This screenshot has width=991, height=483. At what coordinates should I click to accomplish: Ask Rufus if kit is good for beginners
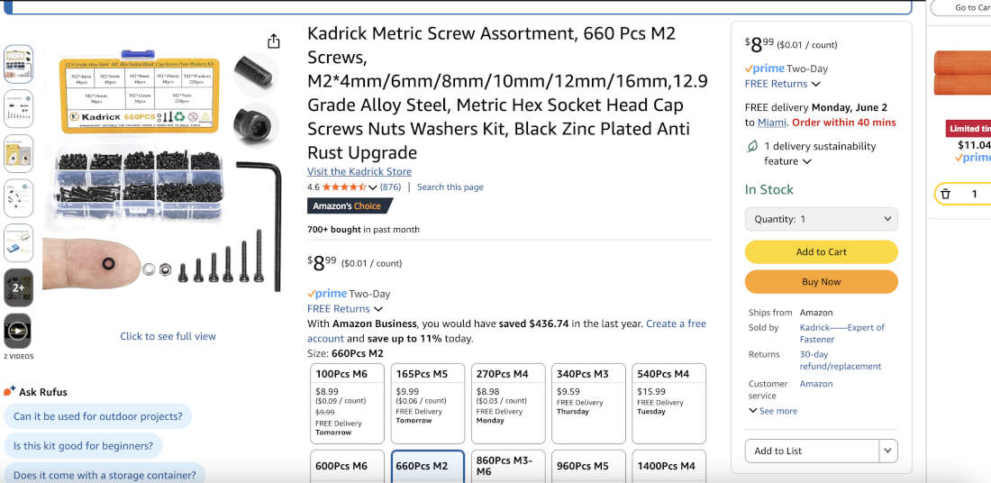(x=83, y=446)
